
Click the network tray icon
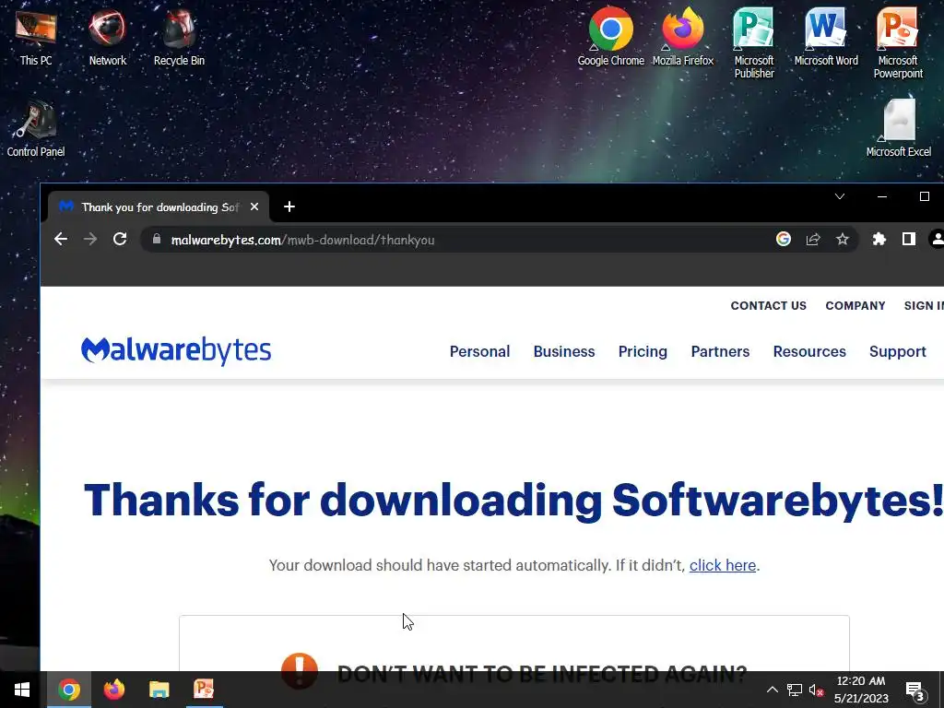[x=794, y=690]
